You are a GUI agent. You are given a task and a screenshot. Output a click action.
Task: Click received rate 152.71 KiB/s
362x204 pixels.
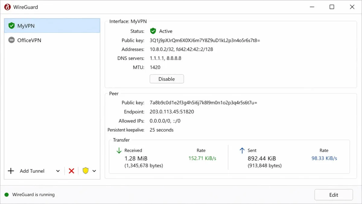click(202, 158)
